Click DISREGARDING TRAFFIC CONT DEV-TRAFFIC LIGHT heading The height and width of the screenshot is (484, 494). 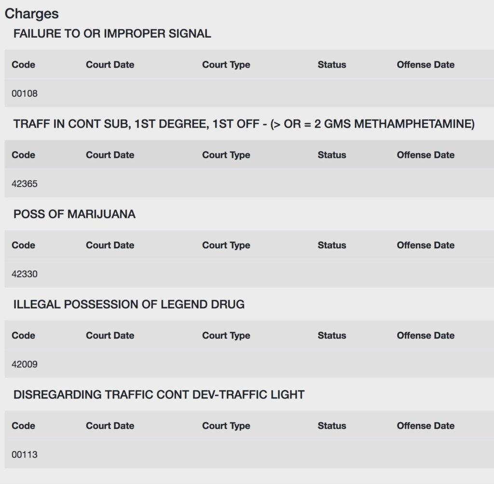tap(159, 394)
